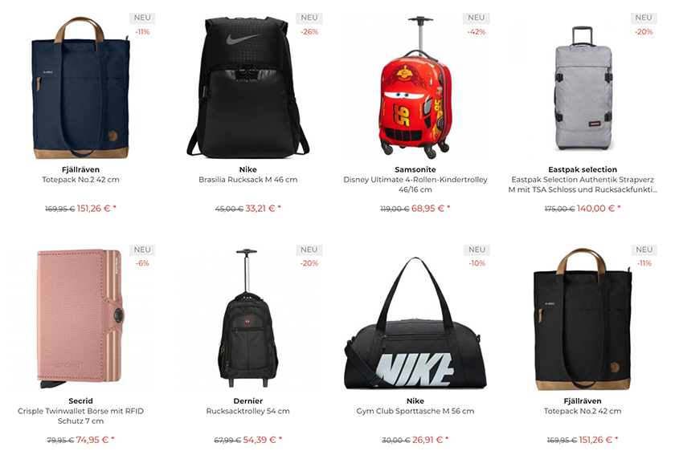Screen dimensions: 675x455
Task: Click the NEU badge on the Samsonite trolley
Action: tap(476, 18)
